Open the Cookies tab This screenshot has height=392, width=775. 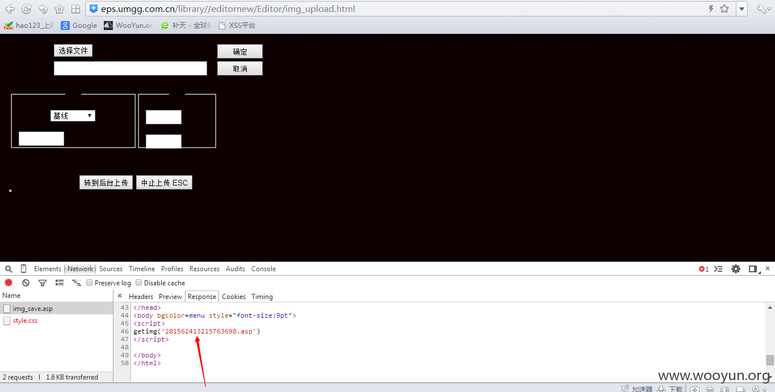(x=234, y=297)
